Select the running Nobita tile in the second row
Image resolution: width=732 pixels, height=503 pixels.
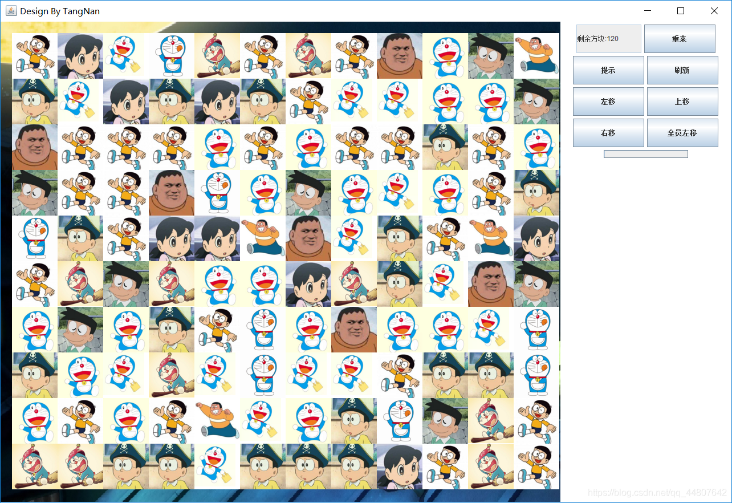(x=308, y=102)
